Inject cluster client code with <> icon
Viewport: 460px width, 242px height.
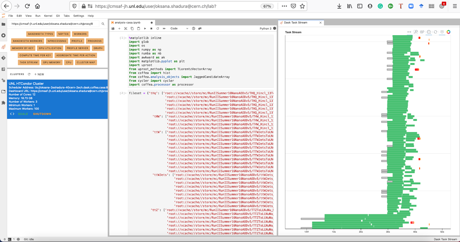12,114
